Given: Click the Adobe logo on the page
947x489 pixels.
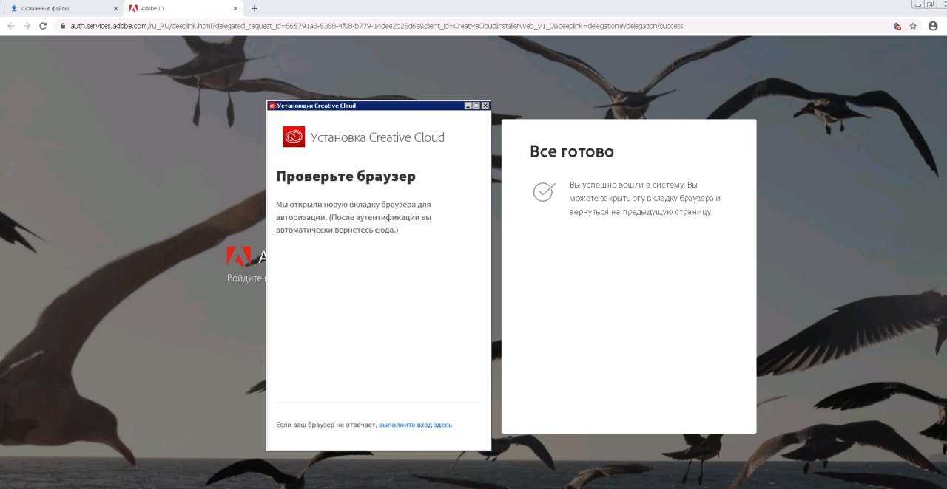Looking at the screenshot, I should [237, 256].
